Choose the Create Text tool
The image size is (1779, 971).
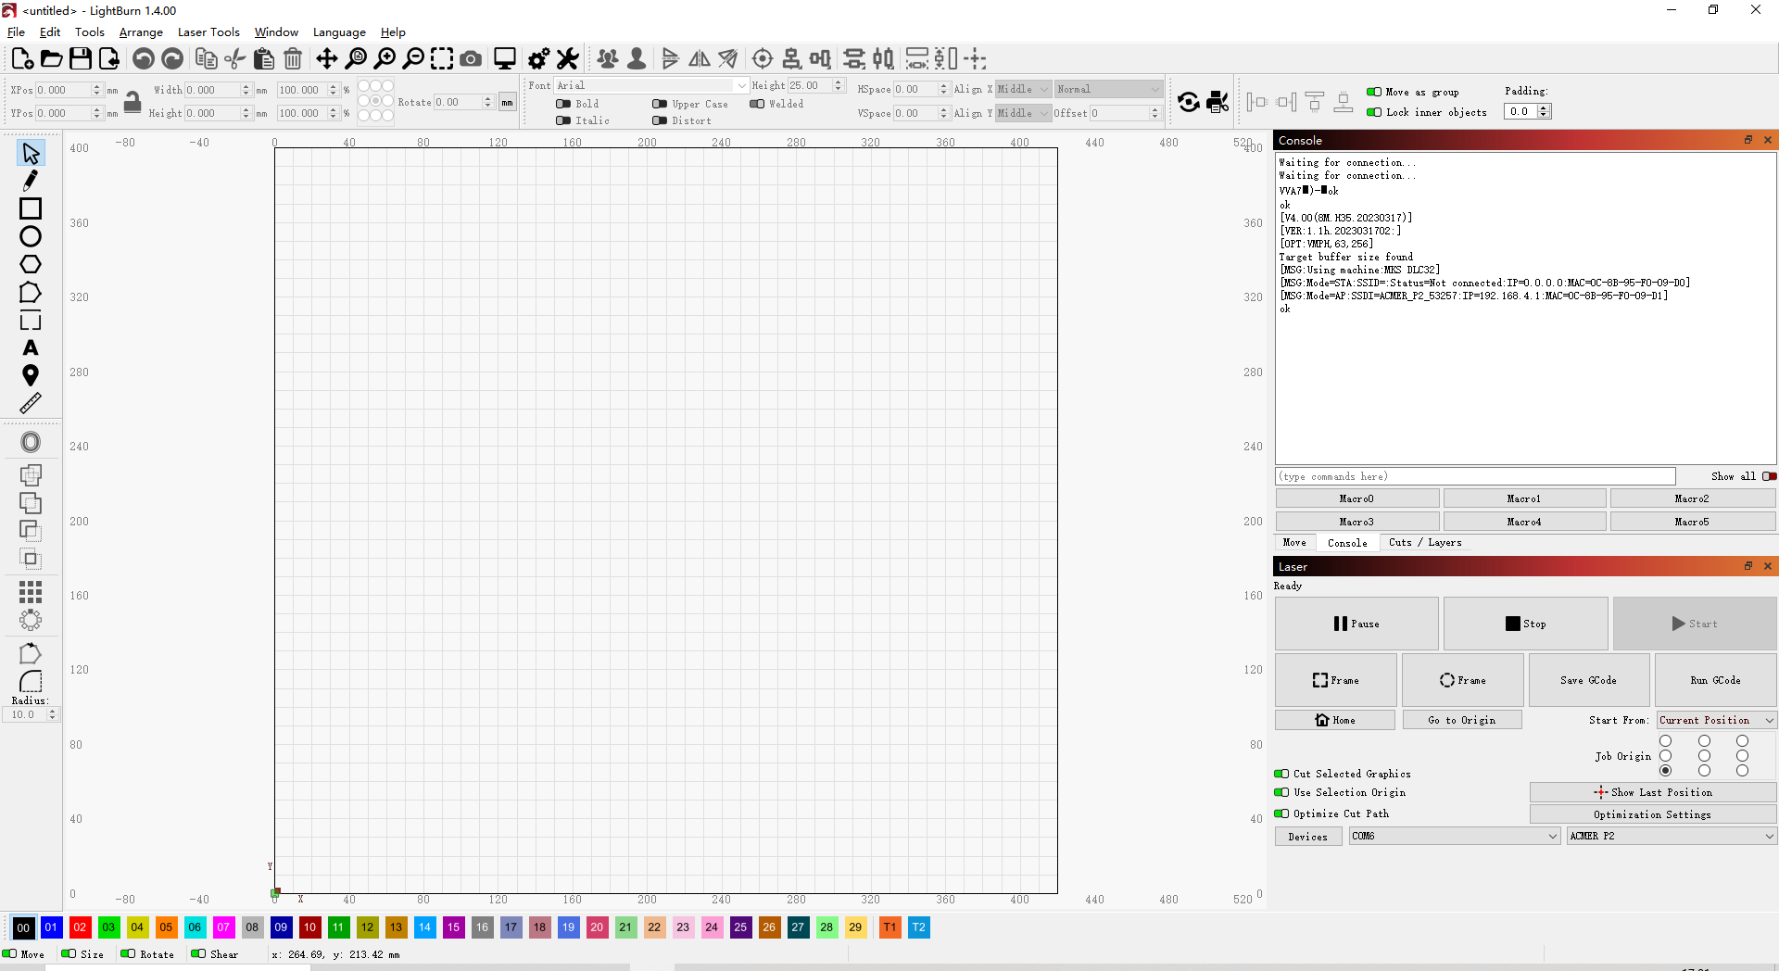pos(31,347)
